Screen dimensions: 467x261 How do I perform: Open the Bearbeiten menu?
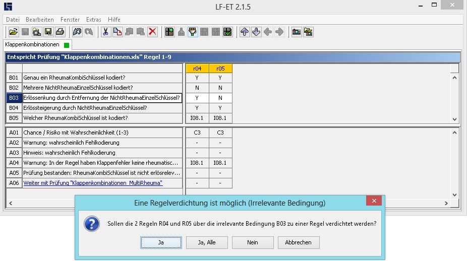tap(40, 20)
